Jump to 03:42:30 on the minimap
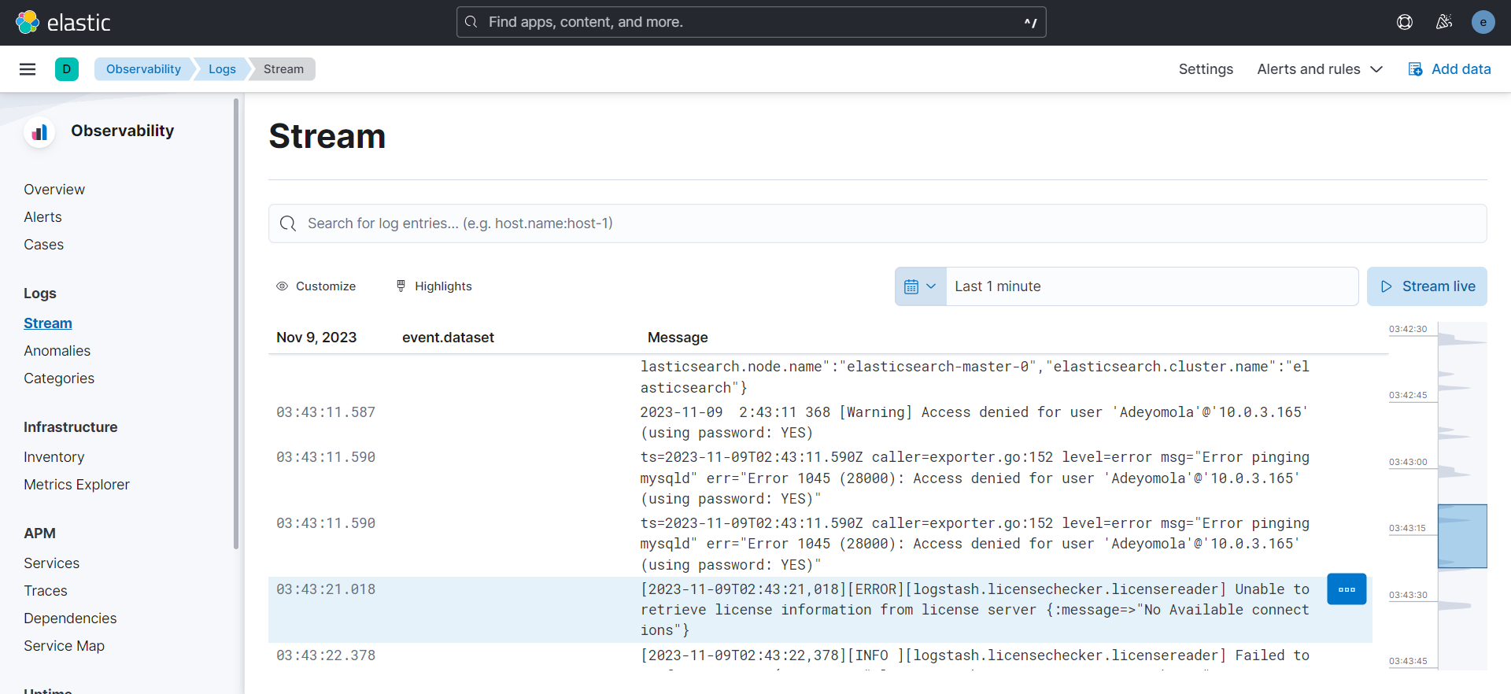Screen dimensions: 1511x694 point(1408,330)
